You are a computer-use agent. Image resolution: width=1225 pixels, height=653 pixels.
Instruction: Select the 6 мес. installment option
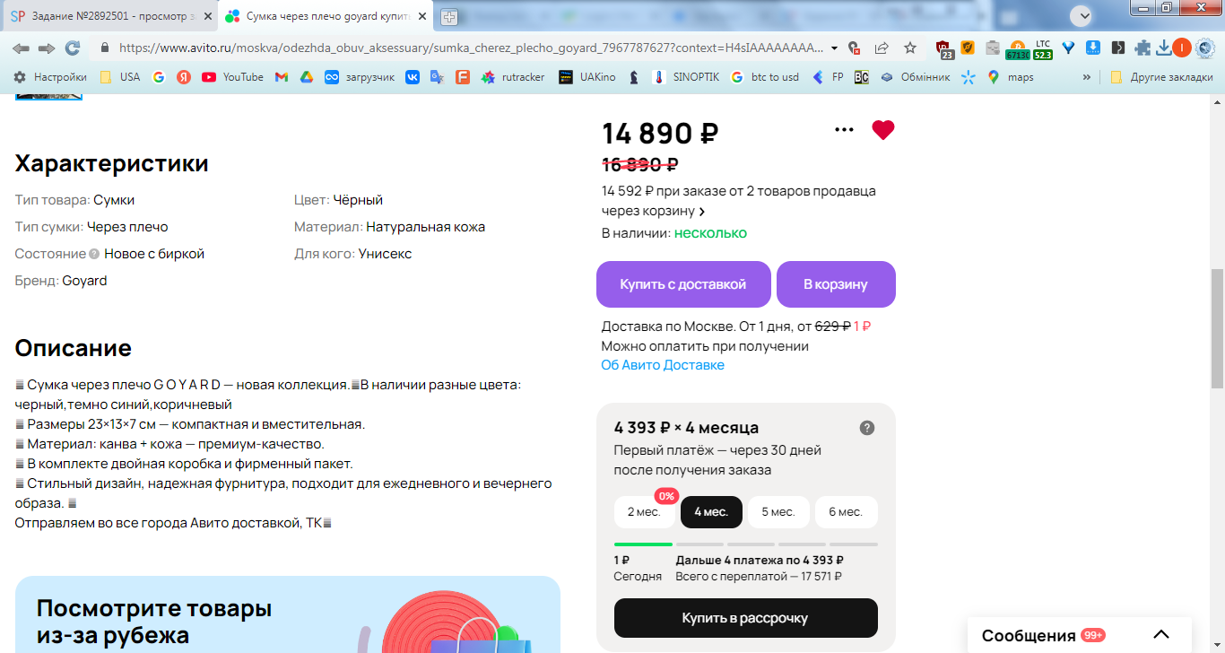(846, 512)
